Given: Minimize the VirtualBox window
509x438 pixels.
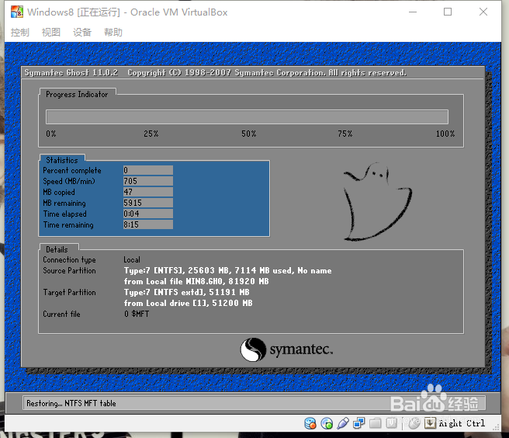Looking at the screenshot, I should tap(413, 12).
